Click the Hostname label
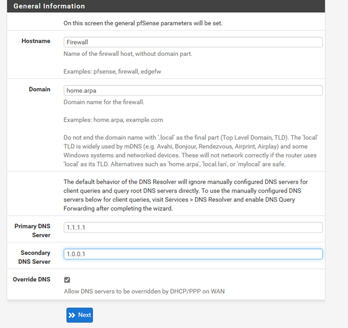Viewport: 348px width, 328px height. point(36,42)
